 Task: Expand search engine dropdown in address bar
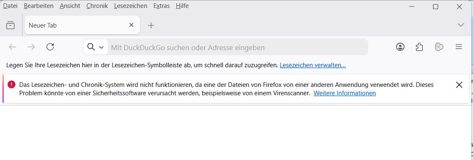95,47
